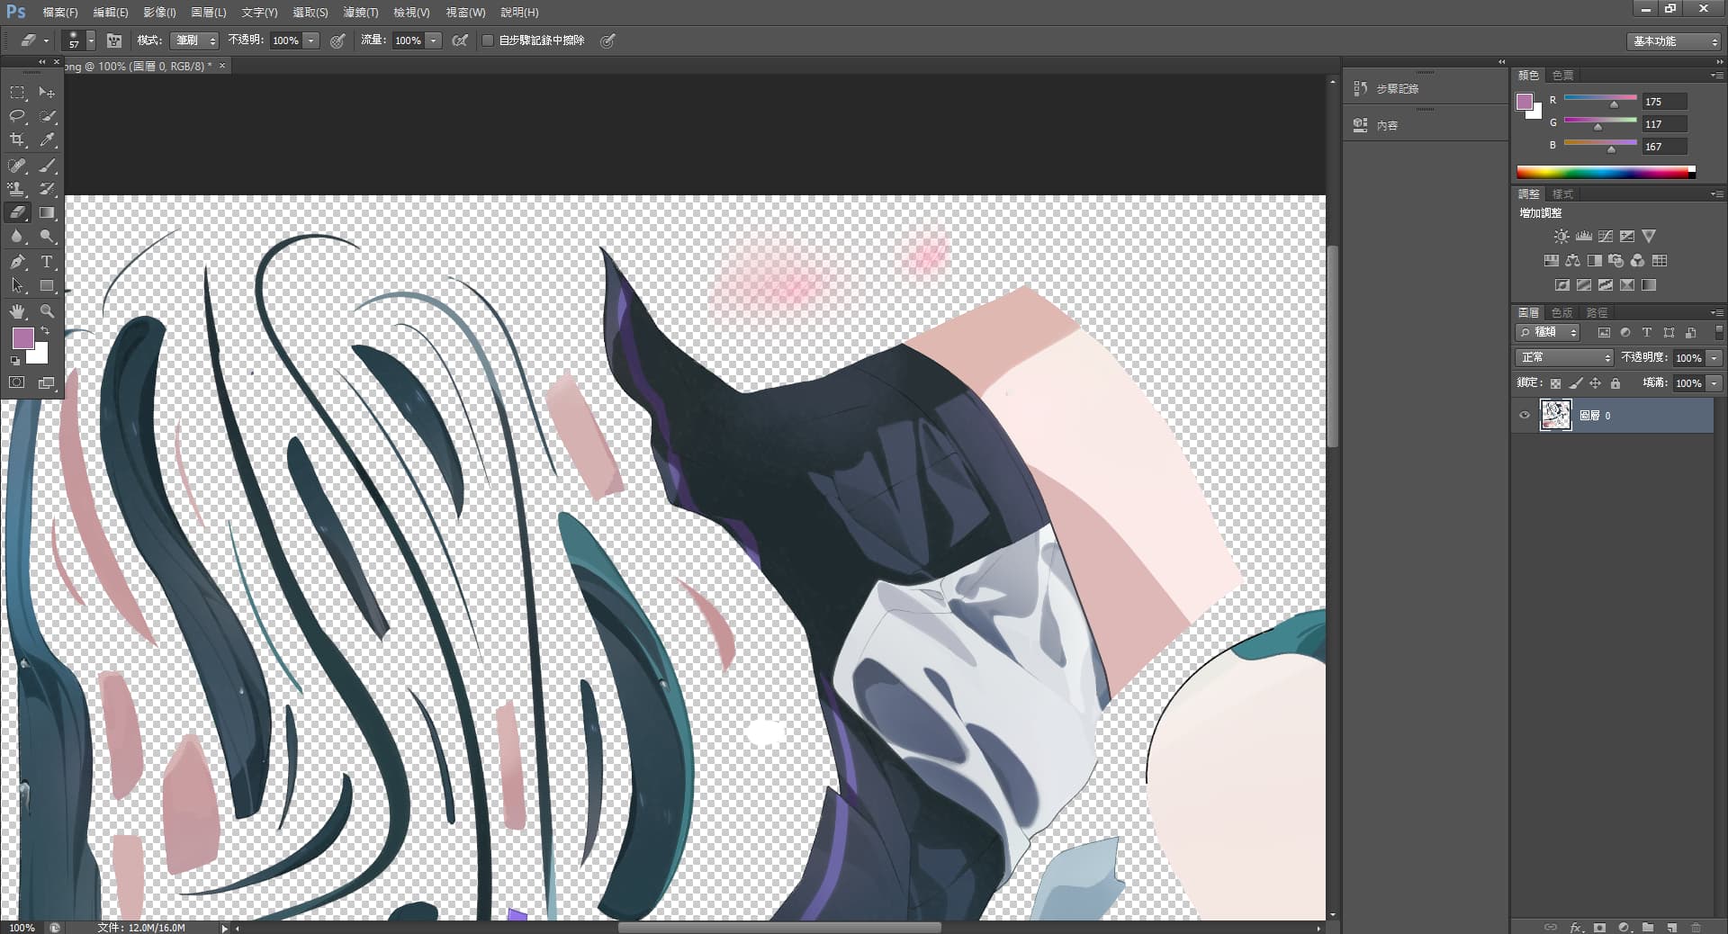Screen dimensions: 1728x934
Task: Open layer blend mode dropdown 正常
Action: [x=1564, y=358]
